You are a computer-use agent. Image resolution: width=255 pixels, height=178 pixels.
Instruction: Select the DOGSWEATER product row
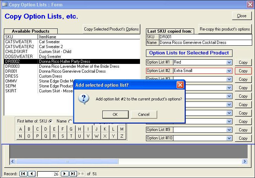click(72, 57)
